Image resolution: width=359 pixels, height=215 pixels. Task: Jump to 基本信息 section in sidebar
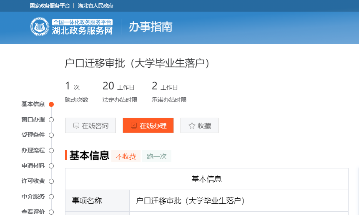tap(33, 104)
